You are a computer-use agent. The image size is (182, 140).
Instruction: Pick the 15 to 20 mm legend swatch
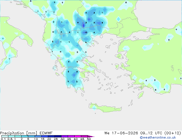click(45, 136)
